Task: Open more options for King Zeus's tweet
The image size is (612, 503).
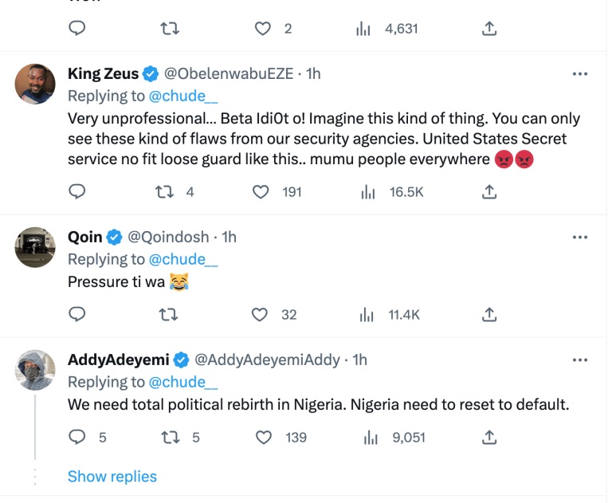Action: (x=580, y=74)
